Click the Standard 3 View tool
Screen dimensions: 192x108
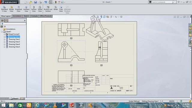4,9
